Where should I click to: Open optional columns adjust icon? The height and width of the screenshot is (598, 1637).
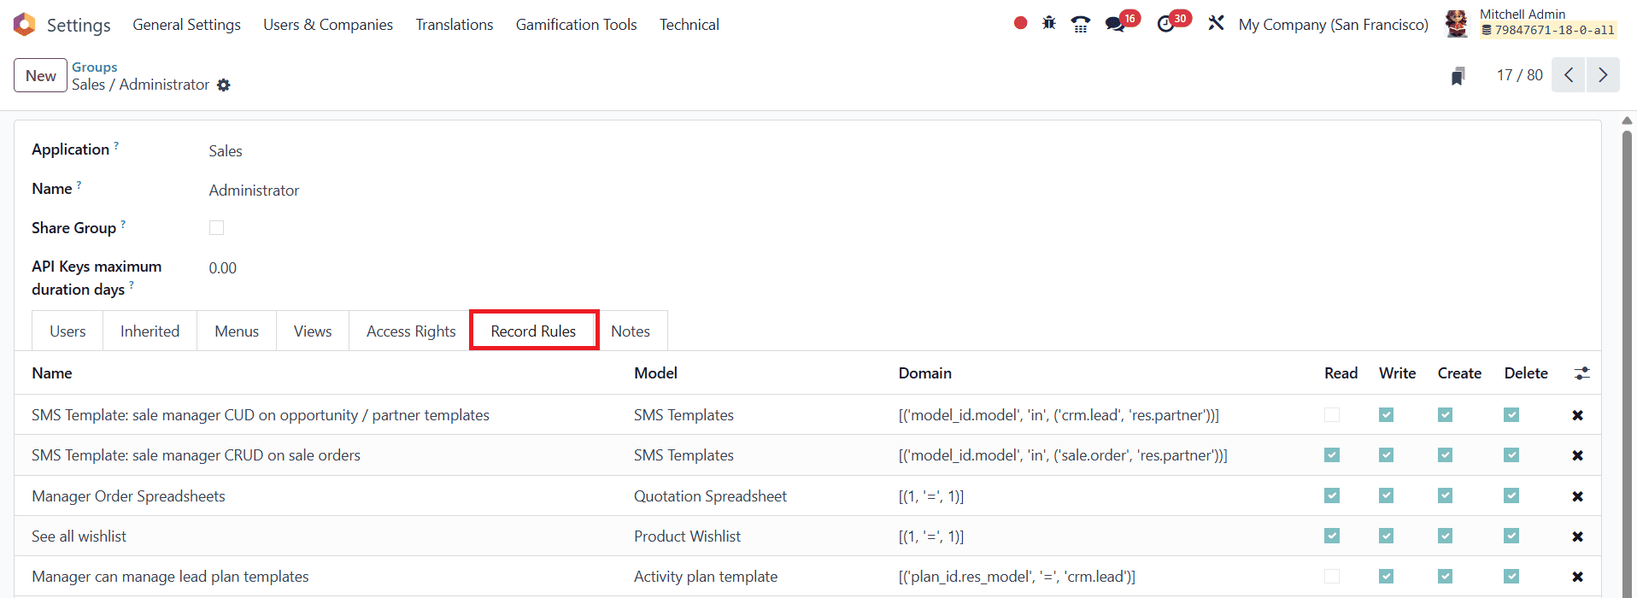point(1582,373)
